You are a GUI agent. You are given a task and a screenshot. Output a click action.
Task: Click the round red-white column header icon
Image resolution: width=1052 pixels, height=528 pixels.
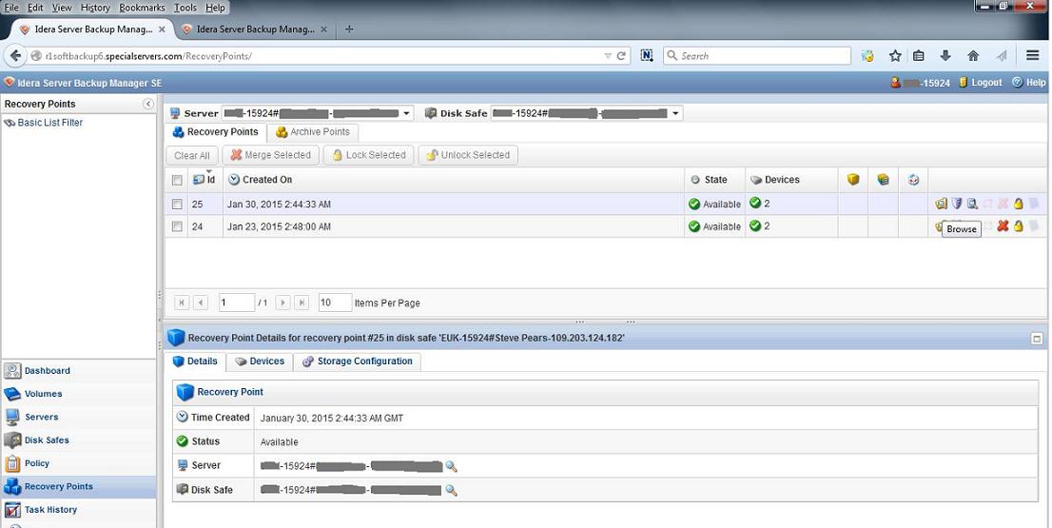(913, 179)
